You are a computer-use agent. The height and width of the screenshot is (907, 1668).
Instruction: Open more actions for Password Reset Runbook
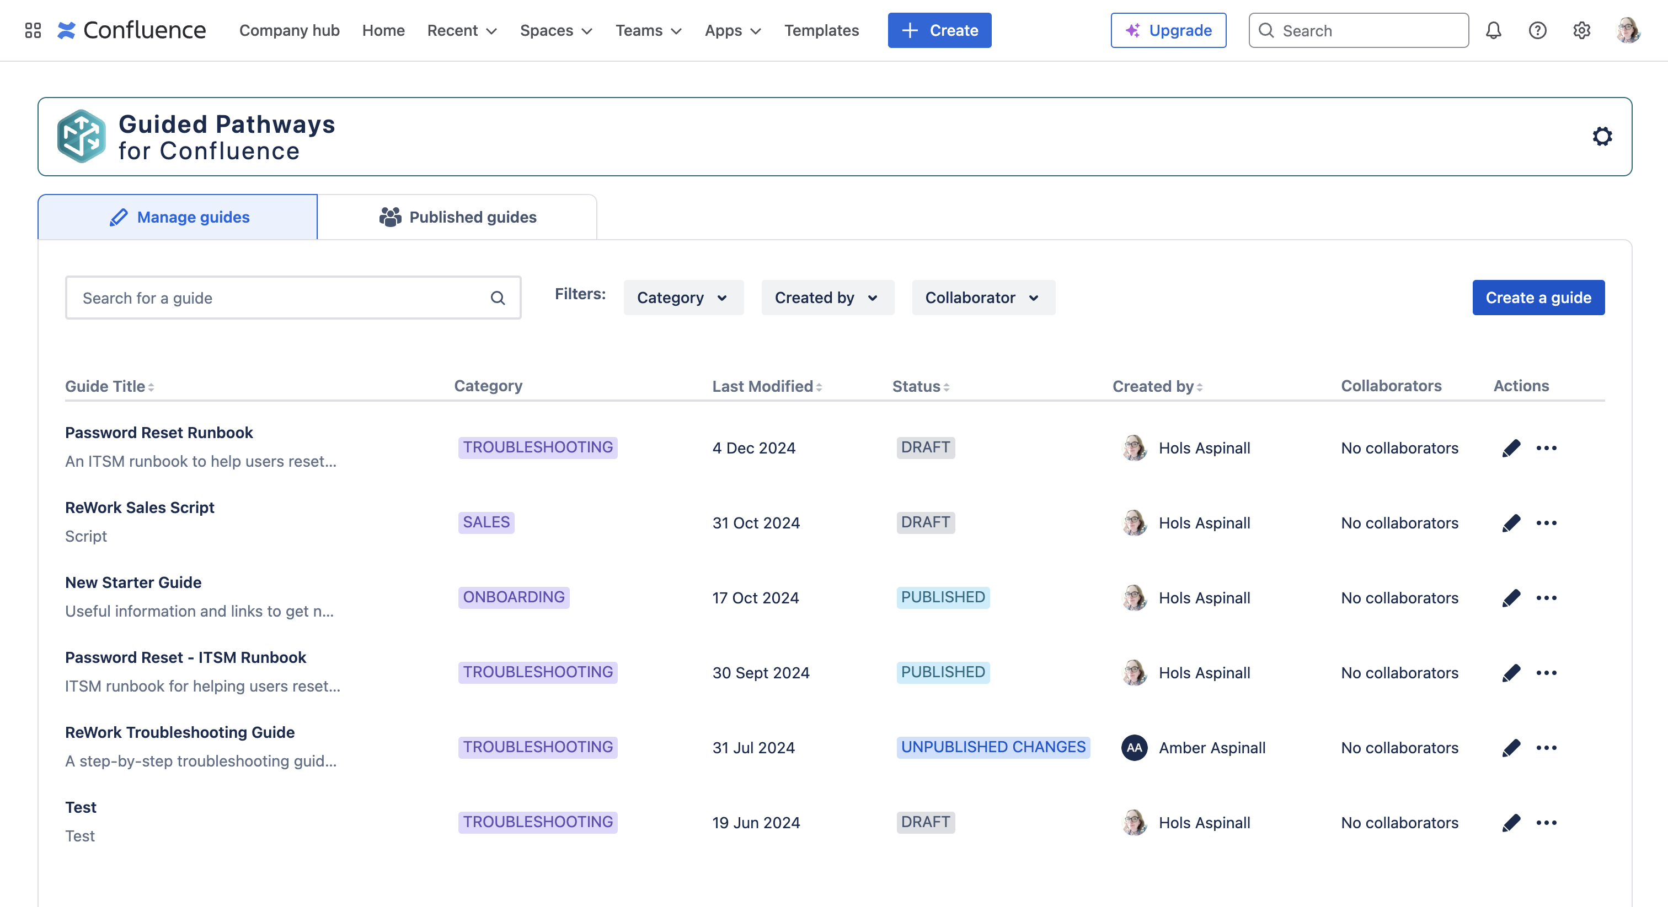tap(1546, 447)
